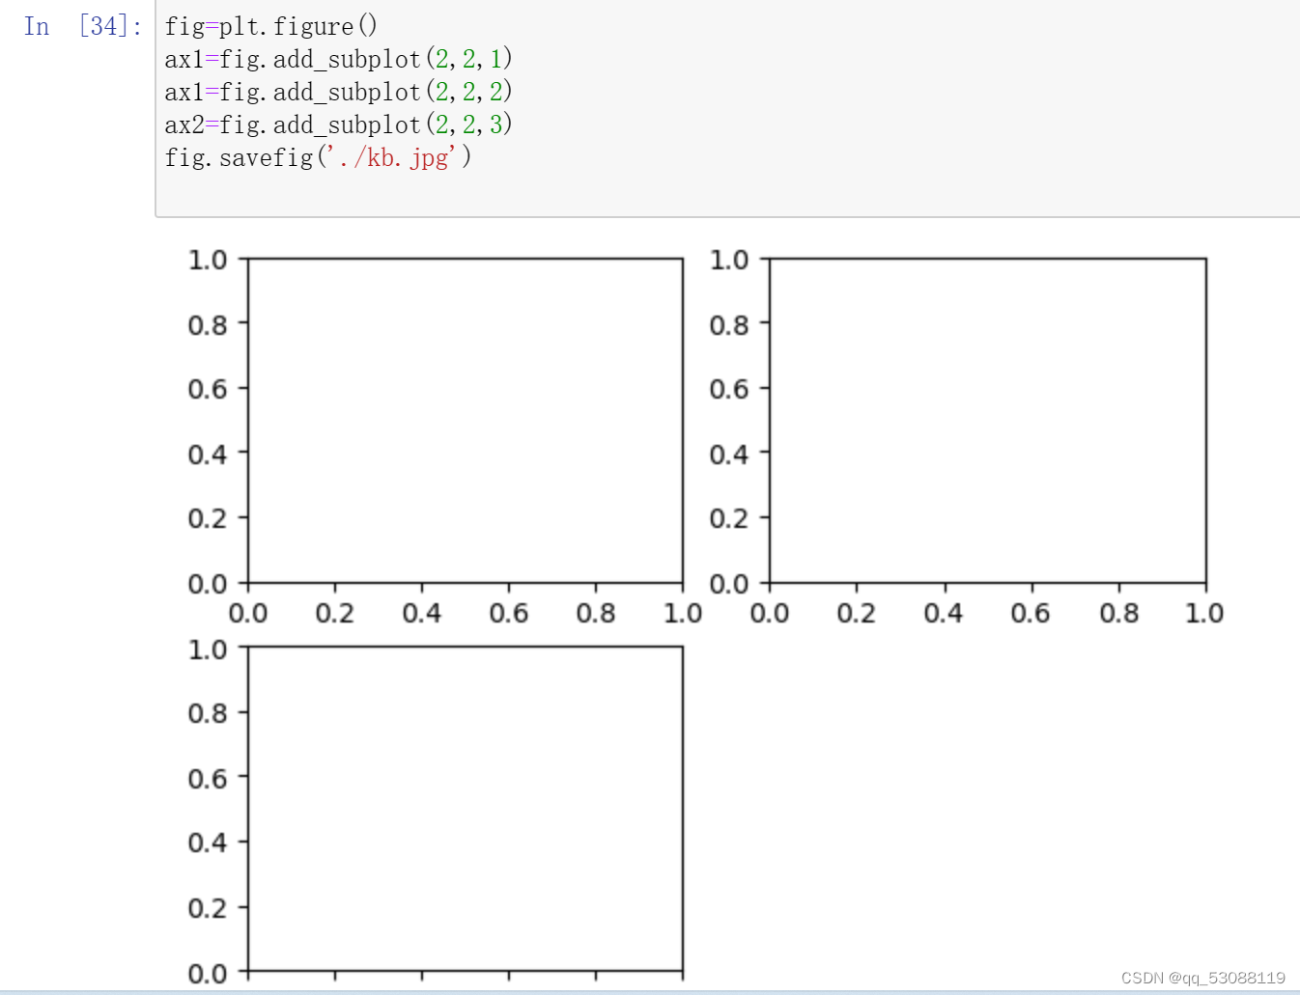Click the 0.6 x-tick label of top-left subplot
1300x995 pixels.
click(509, 613)
